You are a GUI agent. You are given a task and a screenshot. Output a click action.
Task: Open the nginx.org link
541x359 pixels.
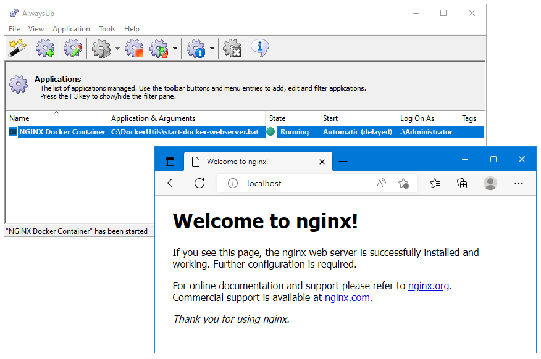point(429,286)
